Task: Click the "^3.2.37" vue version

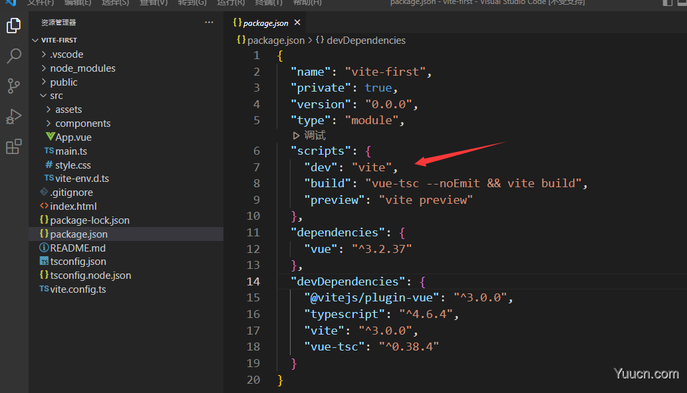Action: [x=382, y=249]
